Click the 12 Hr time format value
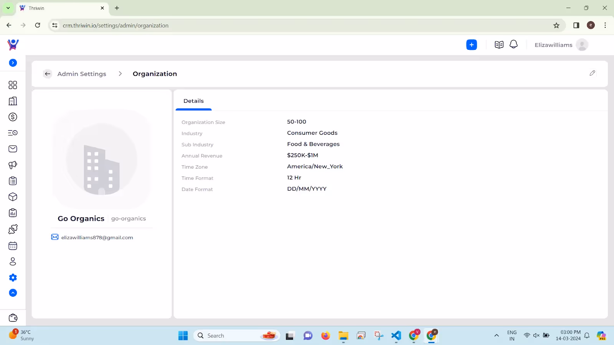Viewport: 614px width, 345px height. pos(294,177)
